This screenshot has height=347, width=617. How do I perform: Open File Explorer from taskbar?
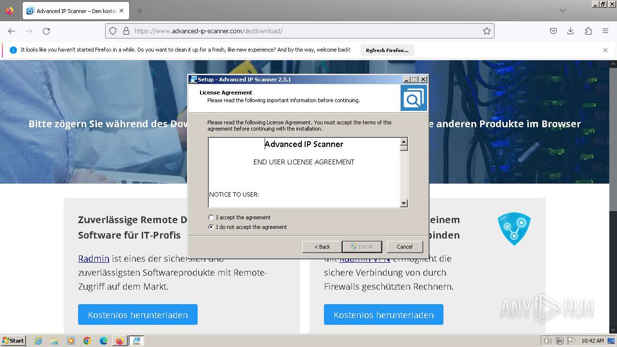54,341
